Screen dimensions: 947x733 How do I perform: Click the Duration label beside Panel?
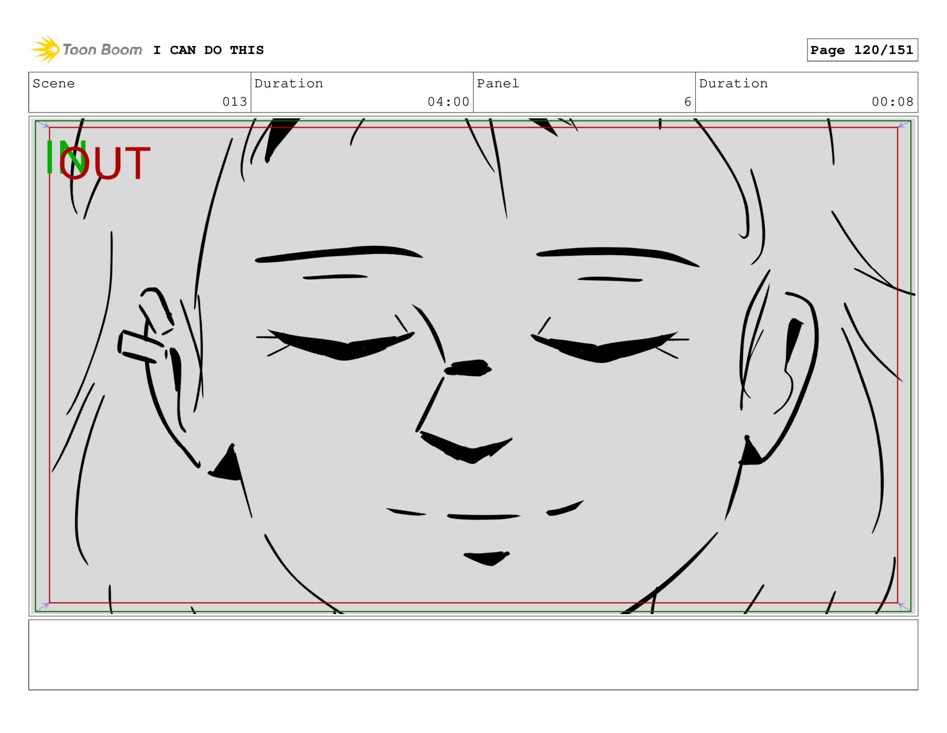pyautogui.click(x=733, y=83)
